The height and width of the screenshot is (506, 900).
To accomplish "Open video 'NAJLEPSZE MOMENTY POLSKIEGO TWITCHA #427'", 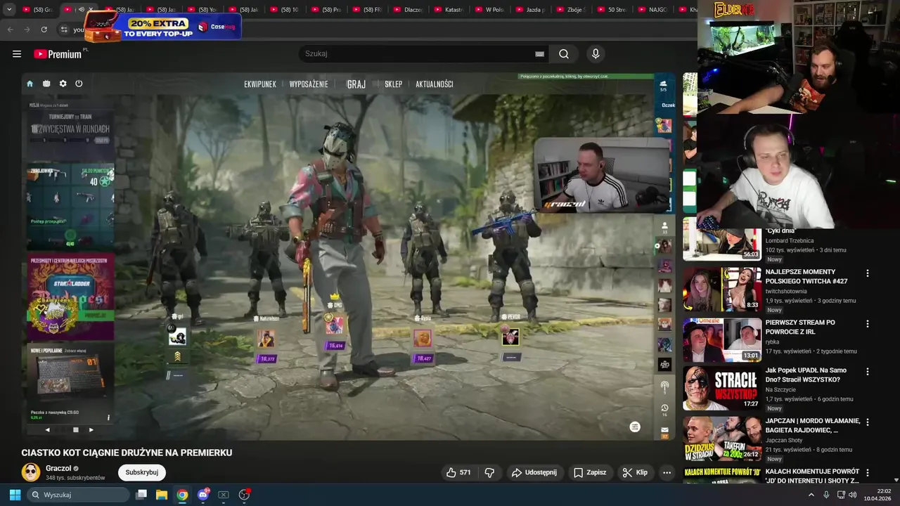I will 806,276.
